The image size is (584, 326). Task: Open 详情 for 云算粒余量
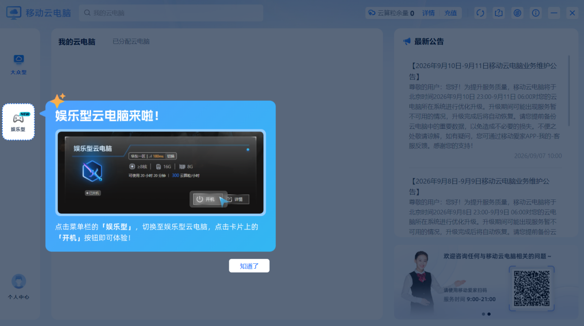[428, 13]
